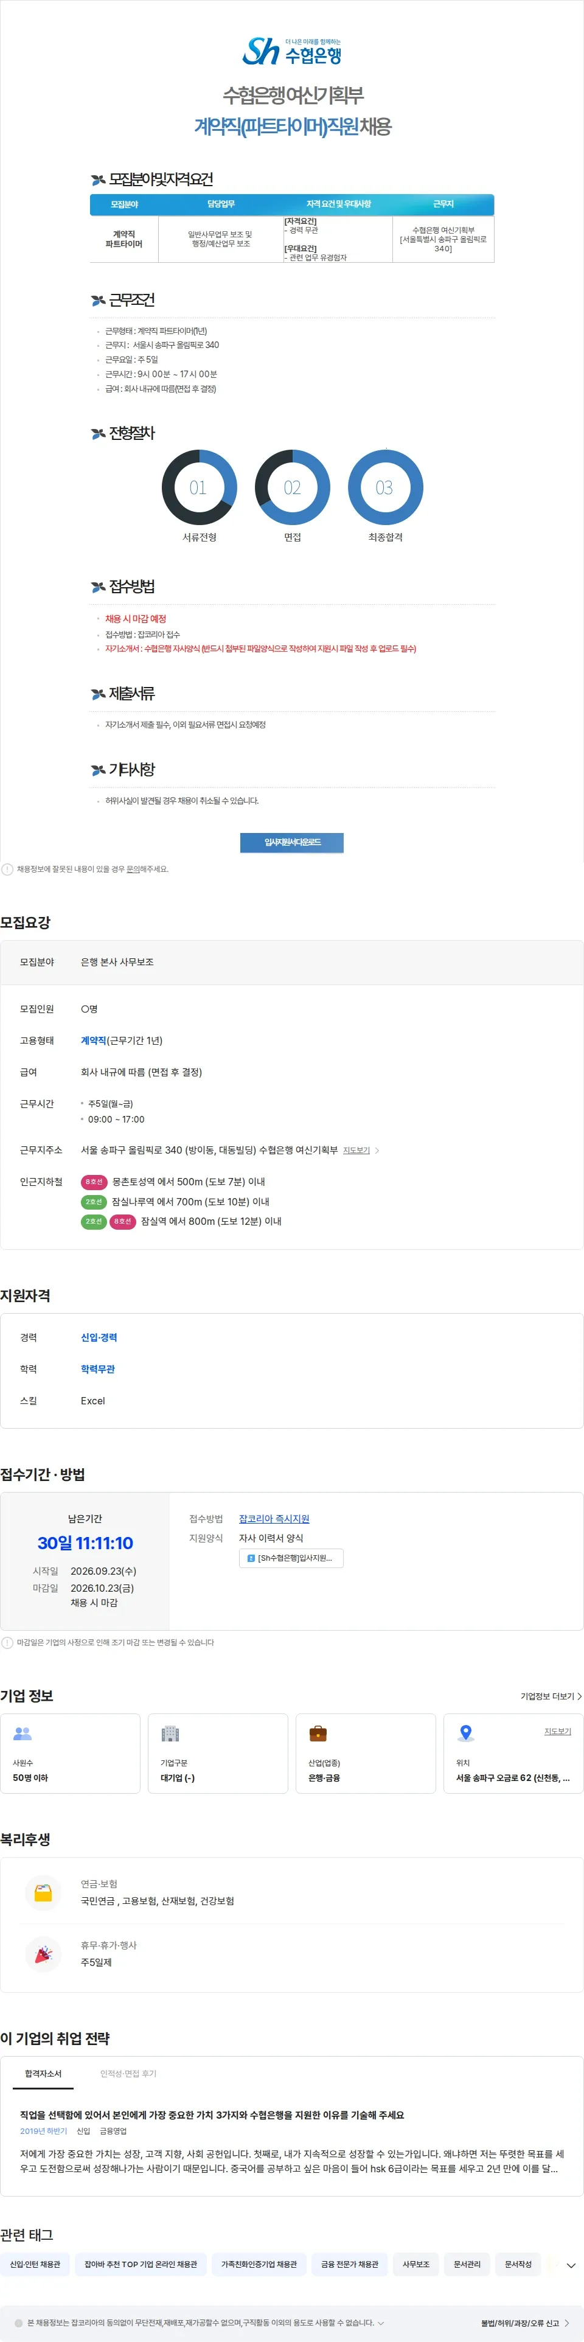Image resolution: width=584 pixels, height=2342 pixels.
Task: Switch to the 인적성·면접 후기 tab
Action: [128, 2074]
